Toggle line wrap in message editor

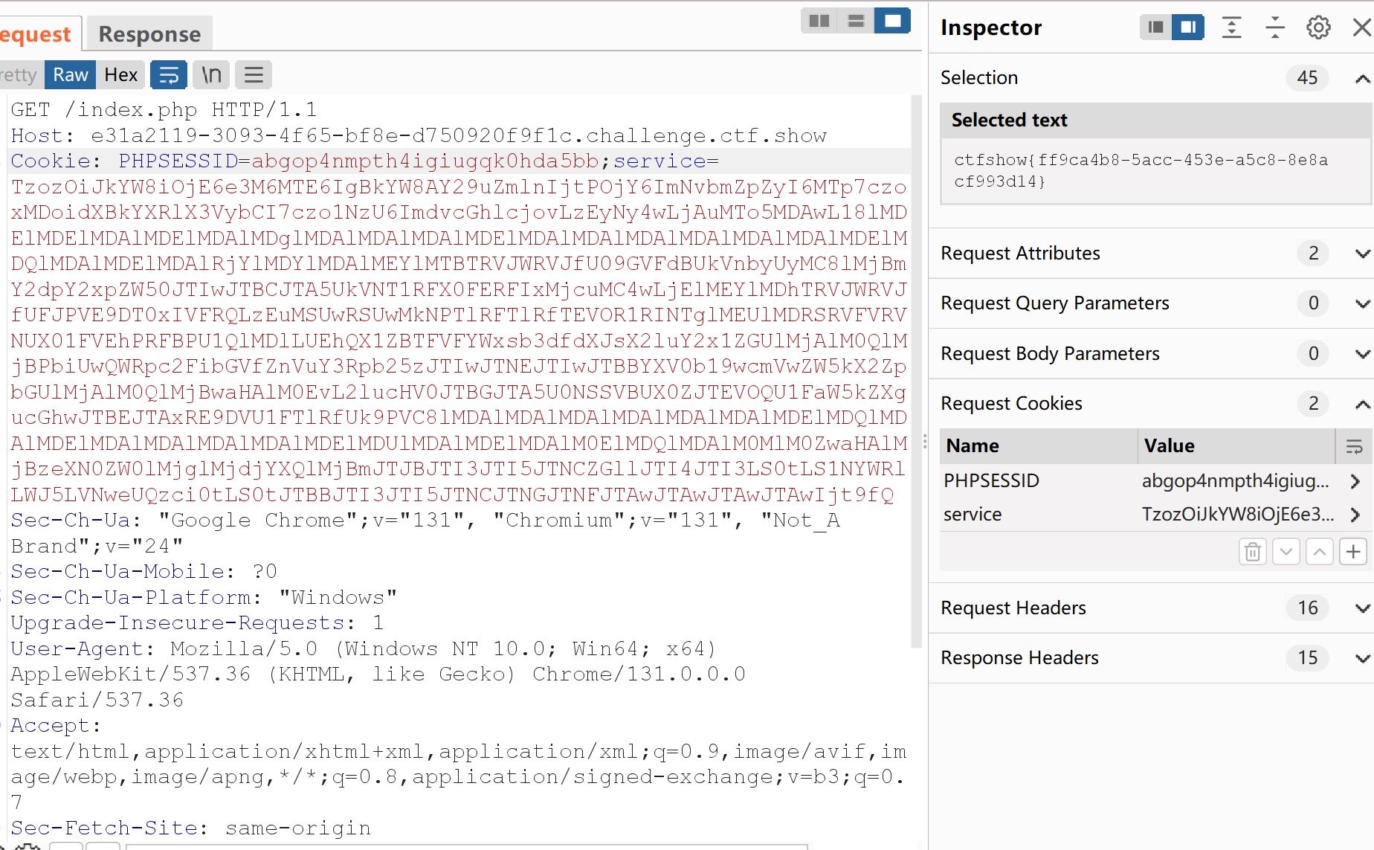click(x=169, y=75)
